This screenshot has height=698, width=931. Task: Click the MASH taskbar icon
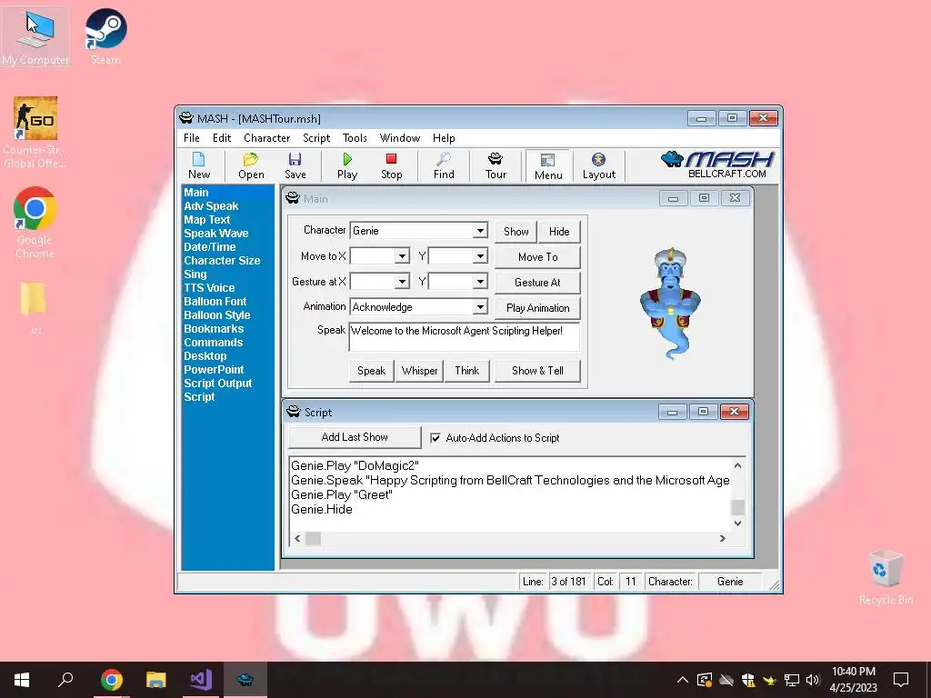click(x=245, y=680)
